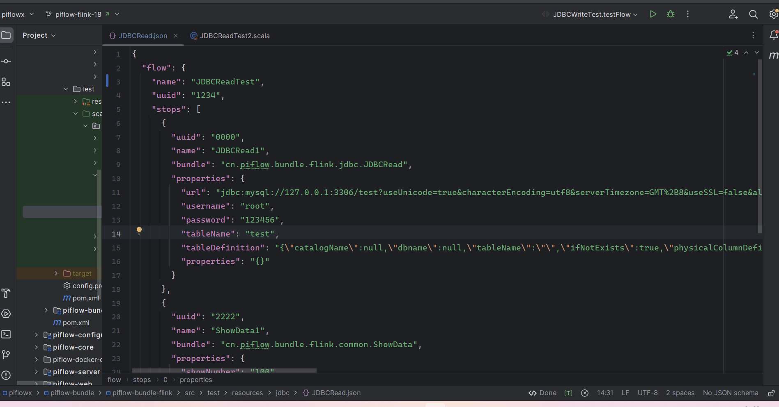
Task: Select 'properties' in the editor breadcrumb
Action: click(196, 380)
